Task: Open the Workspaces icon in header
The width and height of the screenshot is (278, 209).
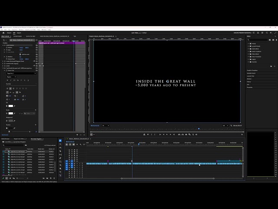Action: point(254,33)
